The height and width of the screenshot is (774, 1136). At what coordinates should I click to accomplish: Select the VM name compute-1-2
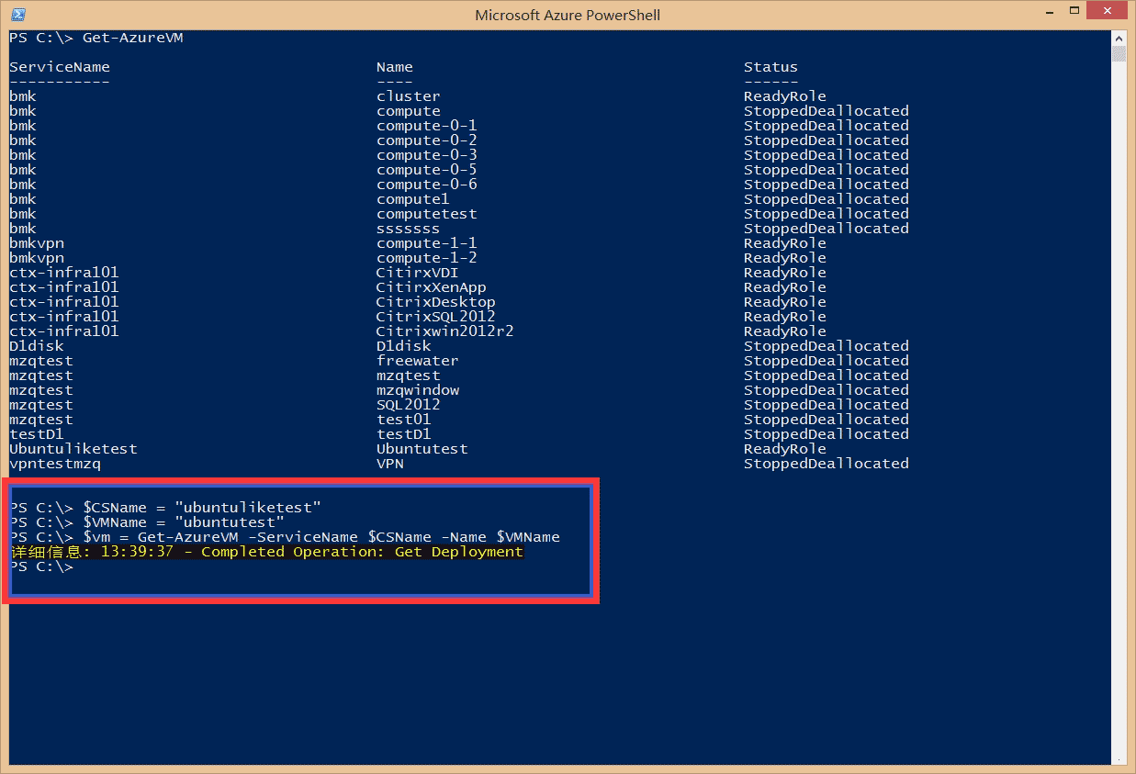427,258
